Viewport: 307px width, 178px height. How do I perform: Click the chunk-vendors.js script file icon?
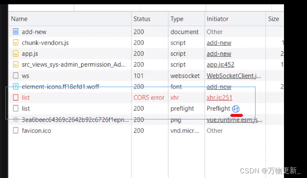tap(16, 43)
